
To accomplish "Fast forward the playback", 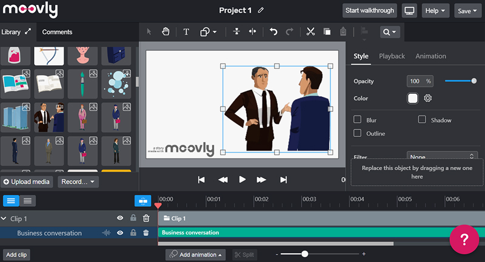I will (261, 180).
